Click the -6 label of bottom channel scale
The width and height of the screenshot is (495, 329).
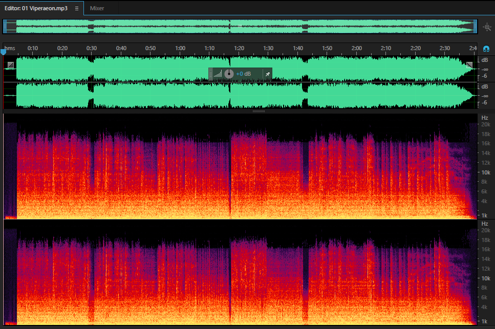point(484,102)
